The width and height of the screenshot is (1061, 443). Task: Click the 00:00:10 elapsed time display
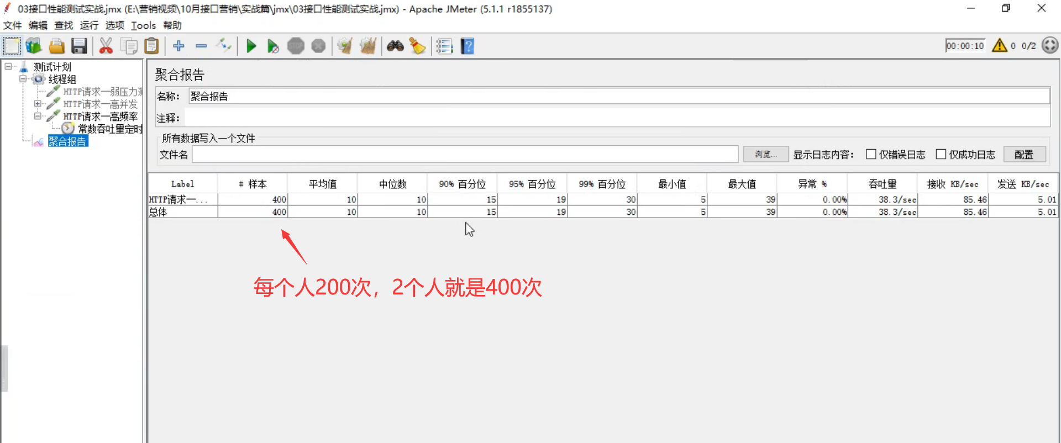(965, 46)
